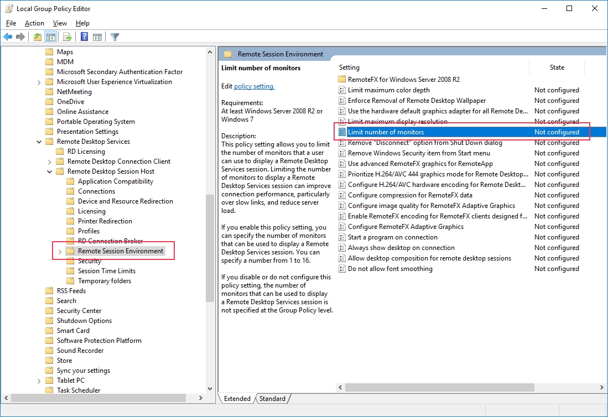The image size is (608, 417).
Task: Switch to the Standard tab
Action: coord(272,399)
